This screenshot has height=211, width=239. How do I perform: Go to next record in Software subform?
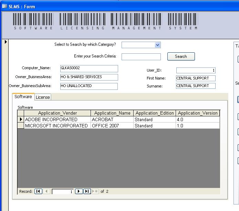click(x=79, y=191)
